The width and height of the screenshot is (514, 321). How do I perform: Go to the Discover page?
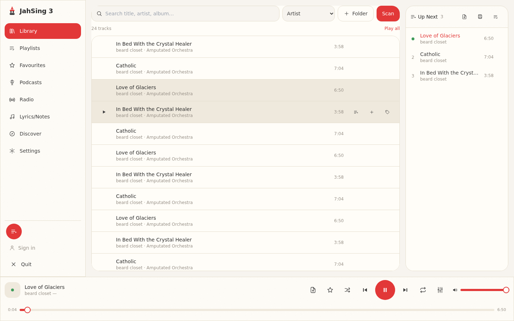43,134
